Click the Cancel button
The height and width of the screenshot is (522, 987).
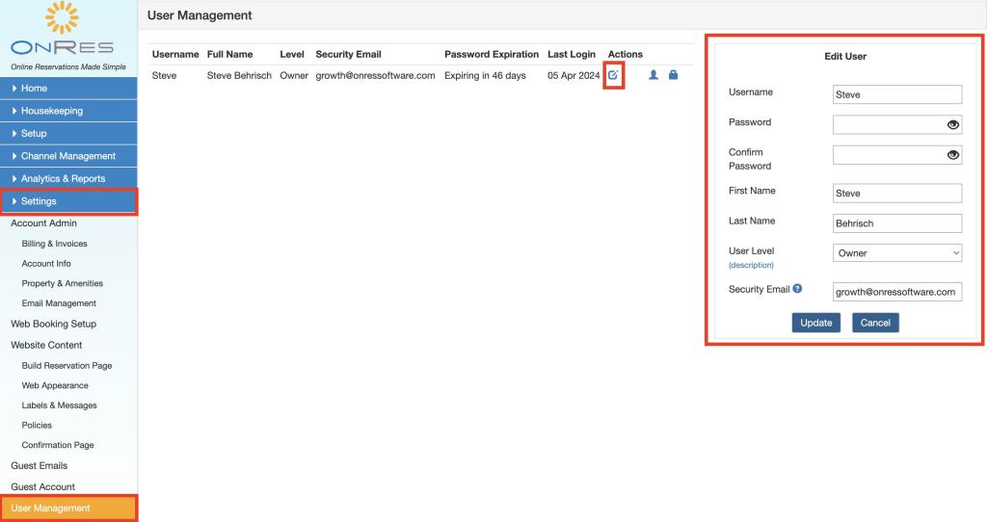[x=875, y=323]
